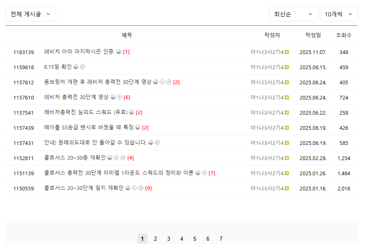
Task: Click the video icon on post 1151139
Action: [x=204, y=173]
